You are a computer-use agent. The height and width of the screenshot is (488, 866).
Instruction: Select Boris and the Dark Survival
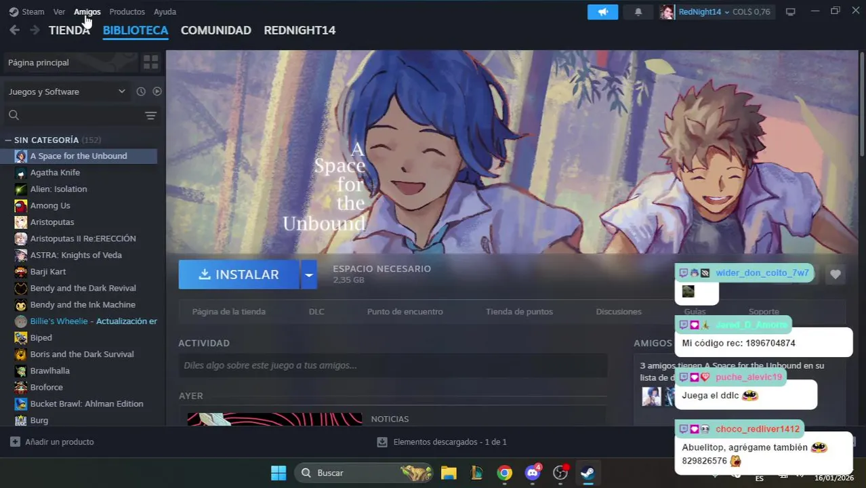pyautogui.click(x=81, y=354)
